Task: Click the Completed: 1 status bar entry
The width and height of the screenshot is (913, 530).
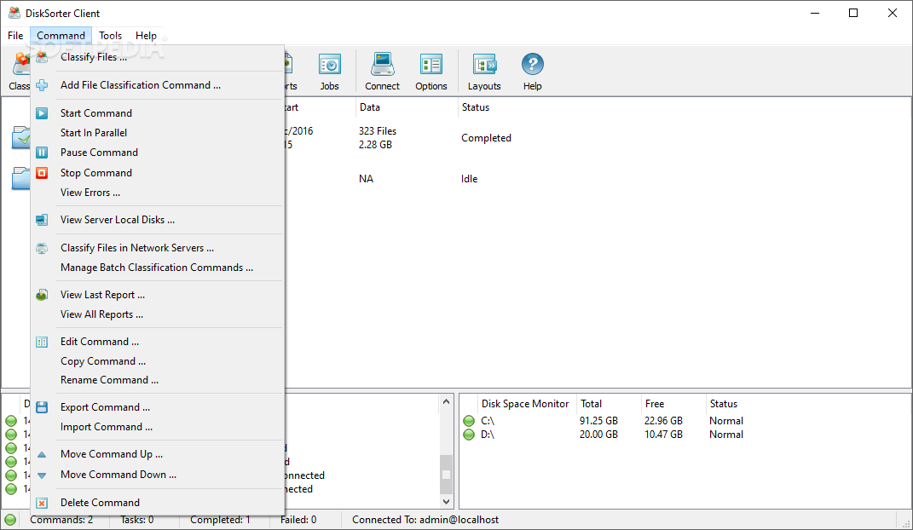Action: coord(220,520)
